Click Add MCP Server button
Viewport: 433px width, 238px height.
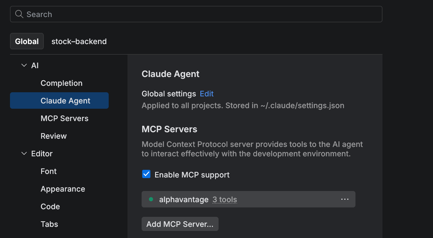pos(180,224)
